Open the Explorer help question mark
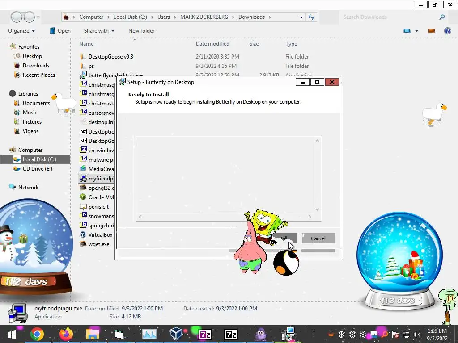Screen dimensions: 458x343 (x=447, y=31)
